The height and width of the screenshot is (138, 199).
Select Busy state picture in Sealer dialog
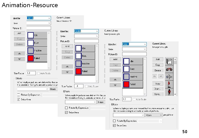(x=85, y=56)
